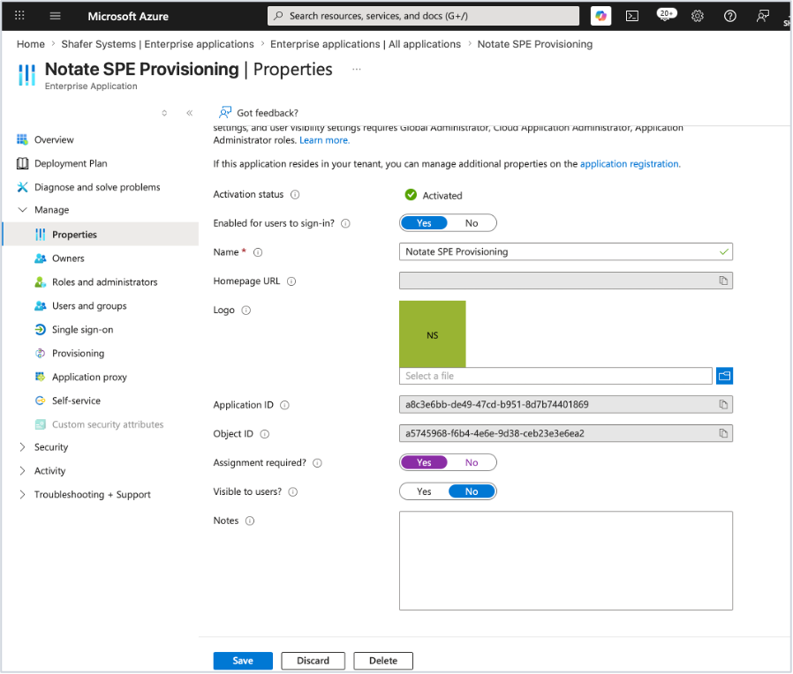Open the Help question mark icon

tap(729, 16)
